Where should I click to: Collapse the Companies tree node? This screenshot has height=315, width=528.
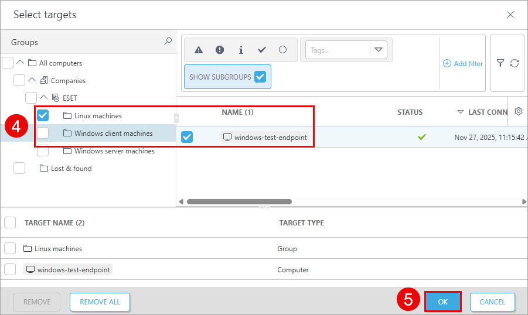coord(32,80)
